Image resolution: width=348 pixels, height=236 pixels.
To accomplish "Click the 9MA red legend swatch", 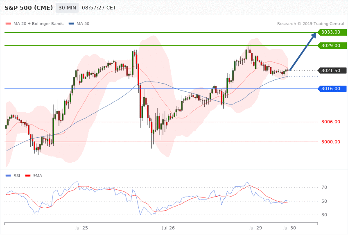I will coord(28,176).
